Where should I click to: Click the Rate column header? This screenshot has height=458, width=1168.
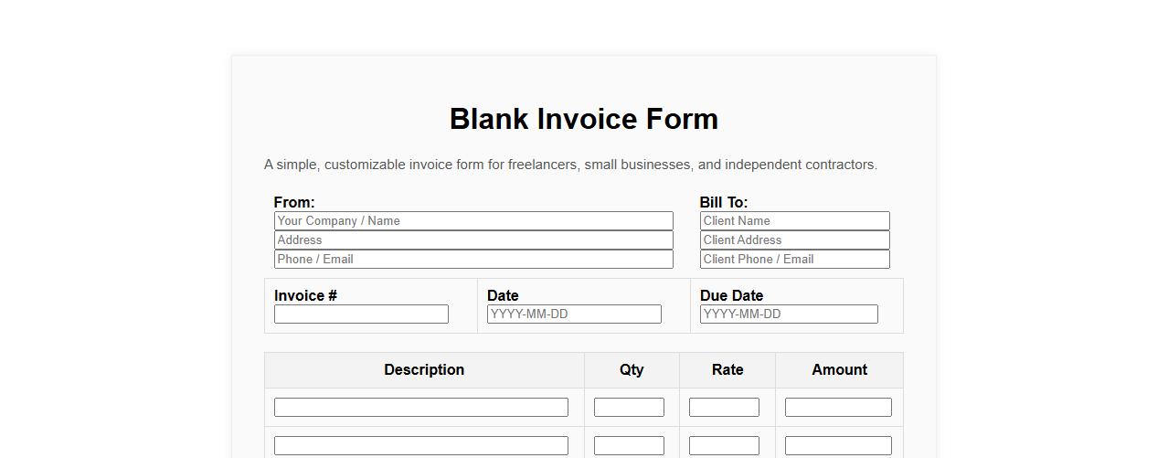point(727,369)
